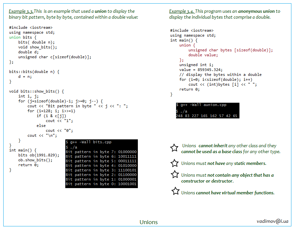Click the 'value = 859345.324;' line
The image size is (294, 229).
pyautogui.click(x=201, y=70)
